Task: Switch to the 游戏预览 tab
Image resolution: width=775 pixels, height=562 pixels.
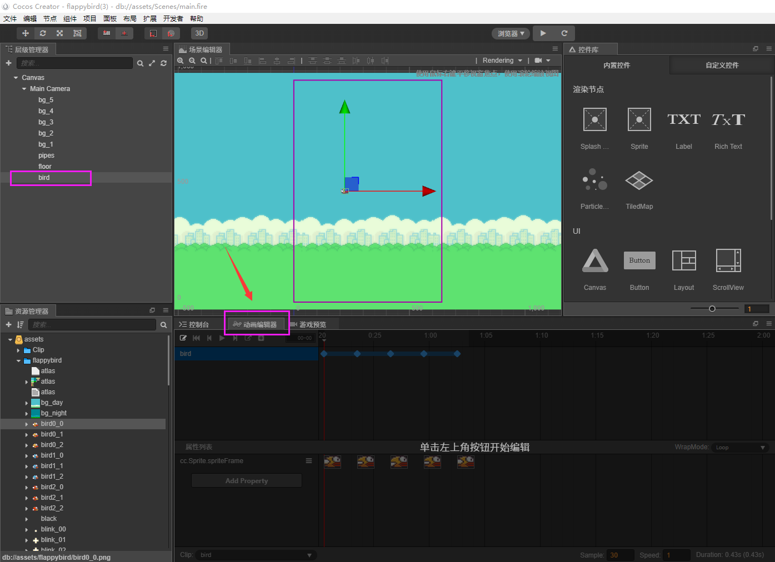Action: (308, 324)
